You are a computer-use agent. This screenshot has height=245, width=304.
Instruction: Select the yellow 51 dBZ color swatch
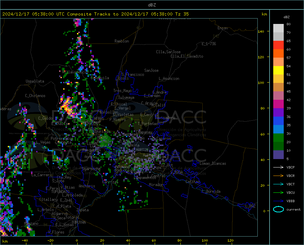coord(278,70)
